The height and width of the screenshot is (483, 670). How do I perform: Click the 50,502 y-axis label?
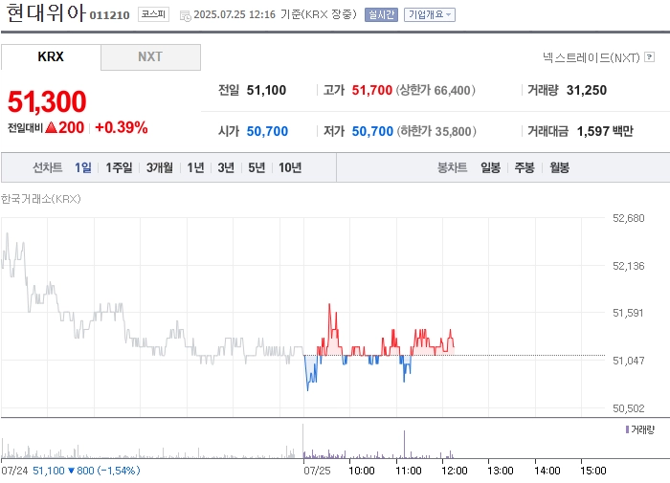click(x=628, y=408)
